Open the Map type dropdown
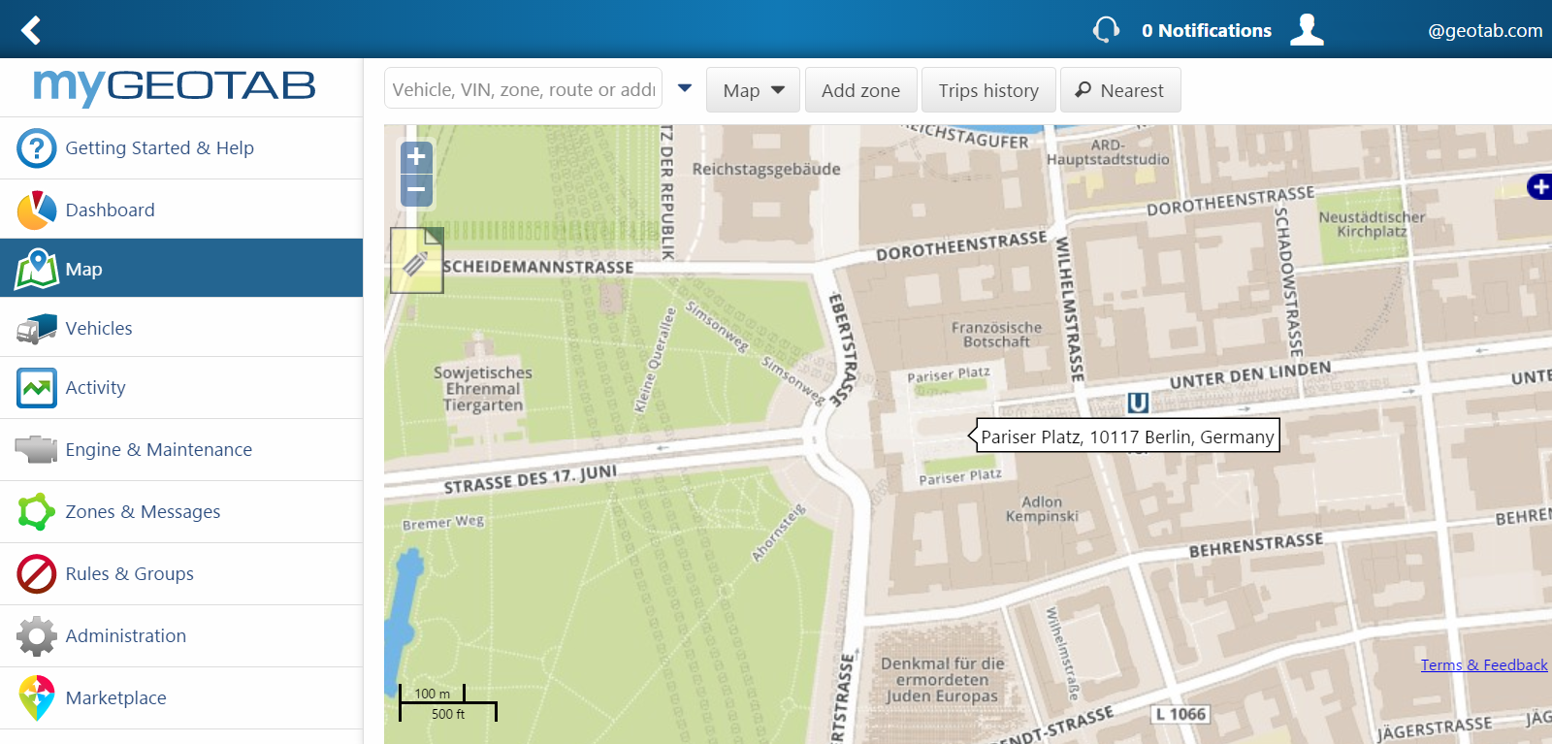Image resolution: width=1552 pixels, height=744 pixels. tap(753, 90)
